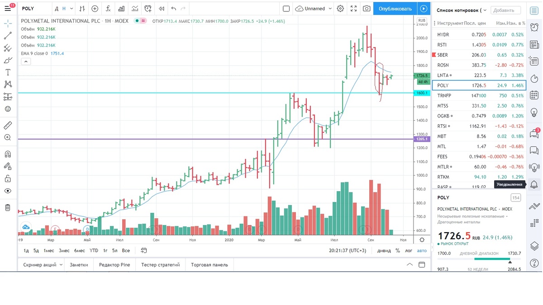
Task: Open object tree layers icon
Action: 534,246
